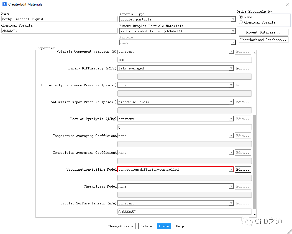Viewport: 292px width, 234px height.
Task: Edit the Binary Diffusivity settings
Action: 243,68
